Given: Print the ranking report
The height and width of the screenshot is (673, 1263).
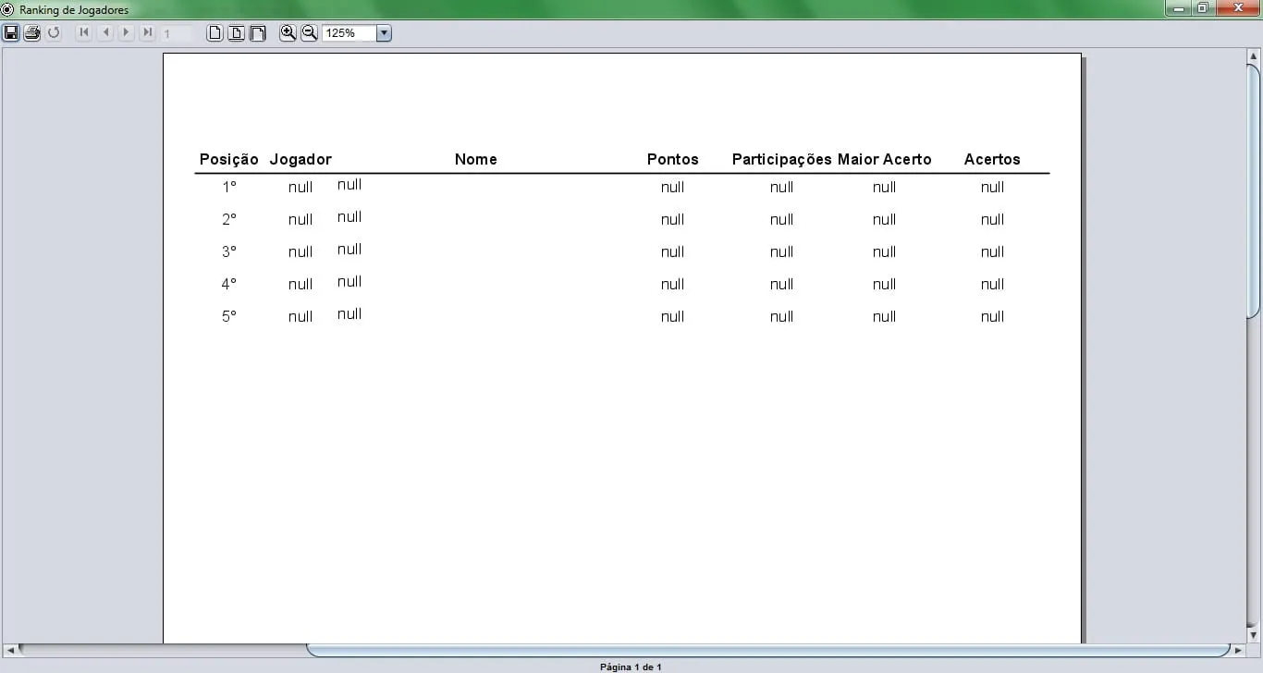Looking at the screenshot, I should coord(32,33).
